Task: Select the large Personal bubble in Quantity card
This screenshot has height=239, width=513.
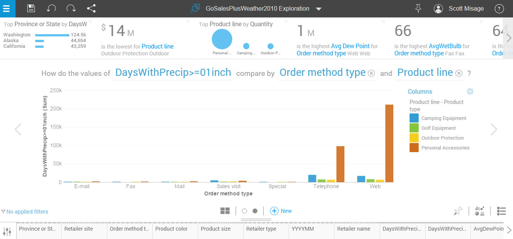Action: point(222,39)
